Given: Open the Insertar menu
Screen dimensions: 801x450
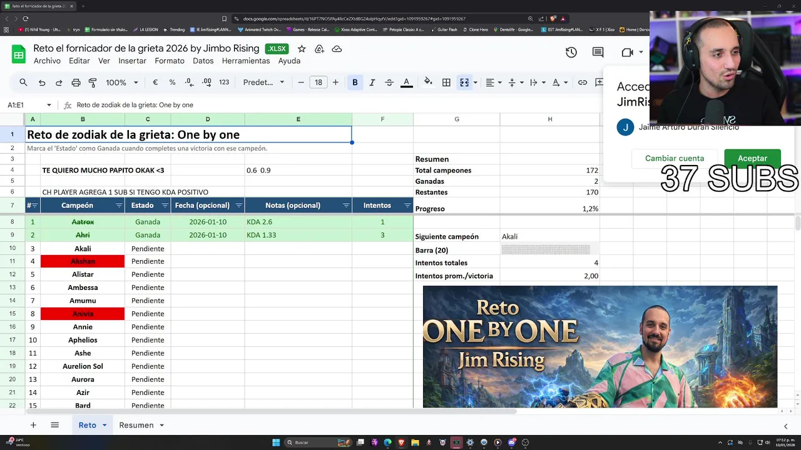Looking at the screenshot, I should 132,61.
